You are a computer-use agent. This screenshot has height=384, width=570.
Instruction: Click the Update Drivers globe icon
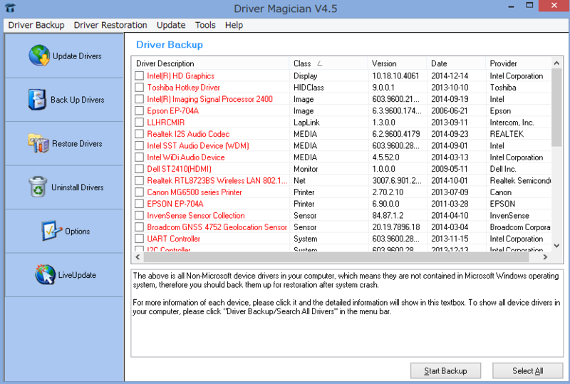[x=39, y=56]
